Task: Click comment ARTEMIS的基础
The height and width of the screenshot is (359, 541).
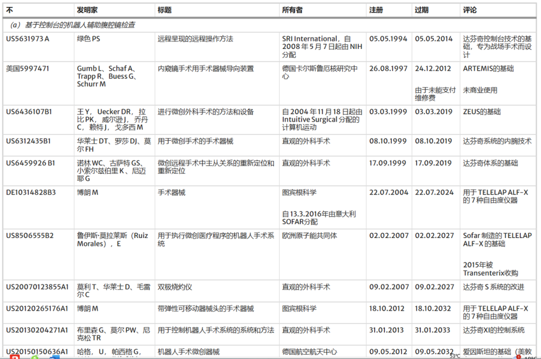Action: 488,68
